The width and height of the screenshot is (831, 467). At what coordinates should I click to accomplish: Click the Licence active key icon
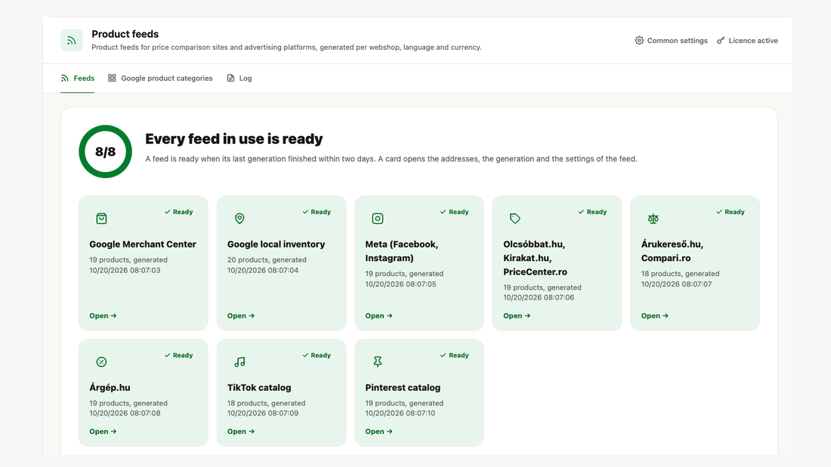point(721,40)
